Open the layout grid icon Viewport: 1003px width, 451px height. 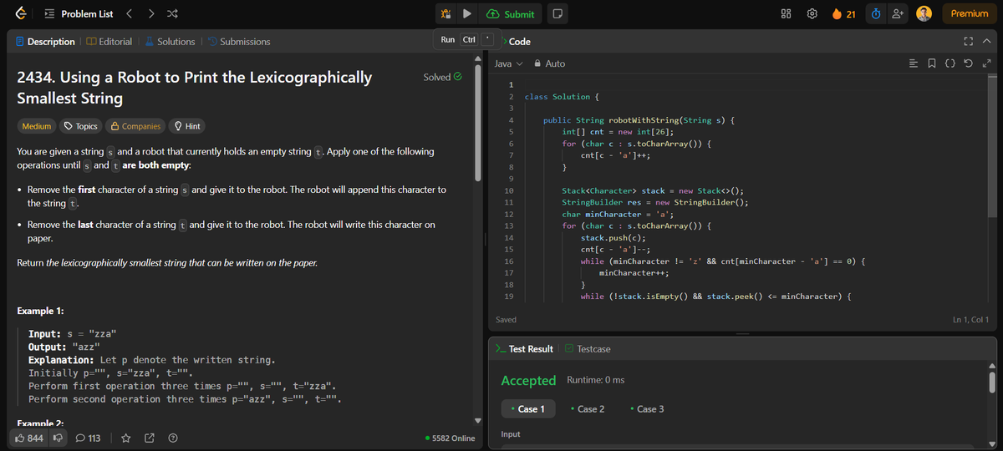786,13
